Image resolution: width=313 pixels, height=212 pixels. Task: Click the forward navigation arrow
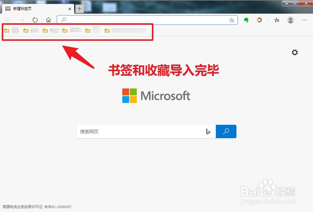coord(22,20)
